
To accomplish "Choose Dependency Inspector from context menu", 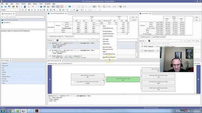I will (109, 57).
